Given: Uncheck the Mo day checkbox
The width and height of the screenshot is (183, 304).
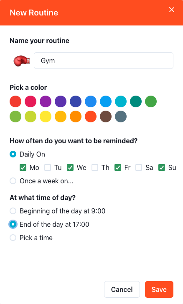Looking at the screenshot, I should tap(23, 167).
